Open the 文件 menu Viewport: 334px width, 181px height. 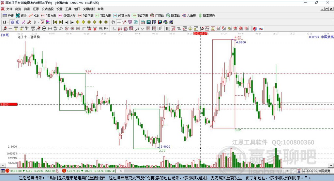click(9, 9)
